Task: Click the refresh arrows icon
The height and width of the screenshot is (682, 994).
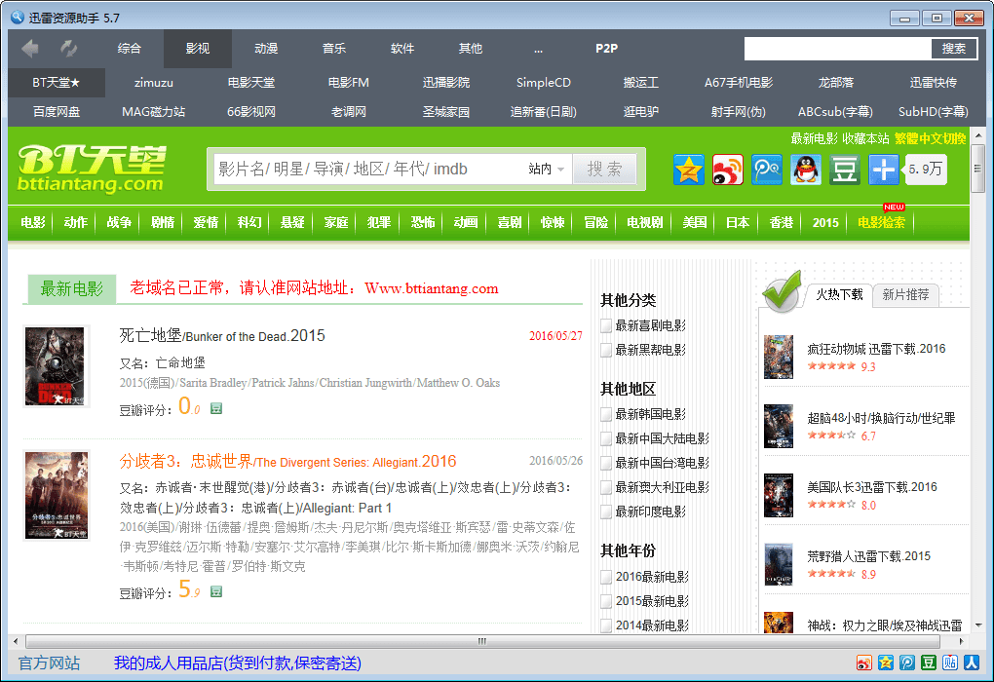Action: pyautogui.click(x=69, y=49)
